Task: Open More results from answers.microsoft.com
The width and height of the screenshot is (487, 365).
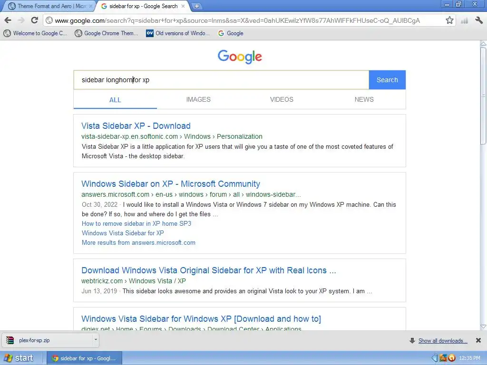Action: [x=138, y=243]
